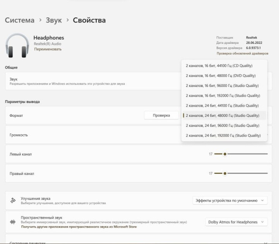The image size is (279, 244).
Task: Select the highlighted 24 бит, 48000 Гц option
Action: 222,116
